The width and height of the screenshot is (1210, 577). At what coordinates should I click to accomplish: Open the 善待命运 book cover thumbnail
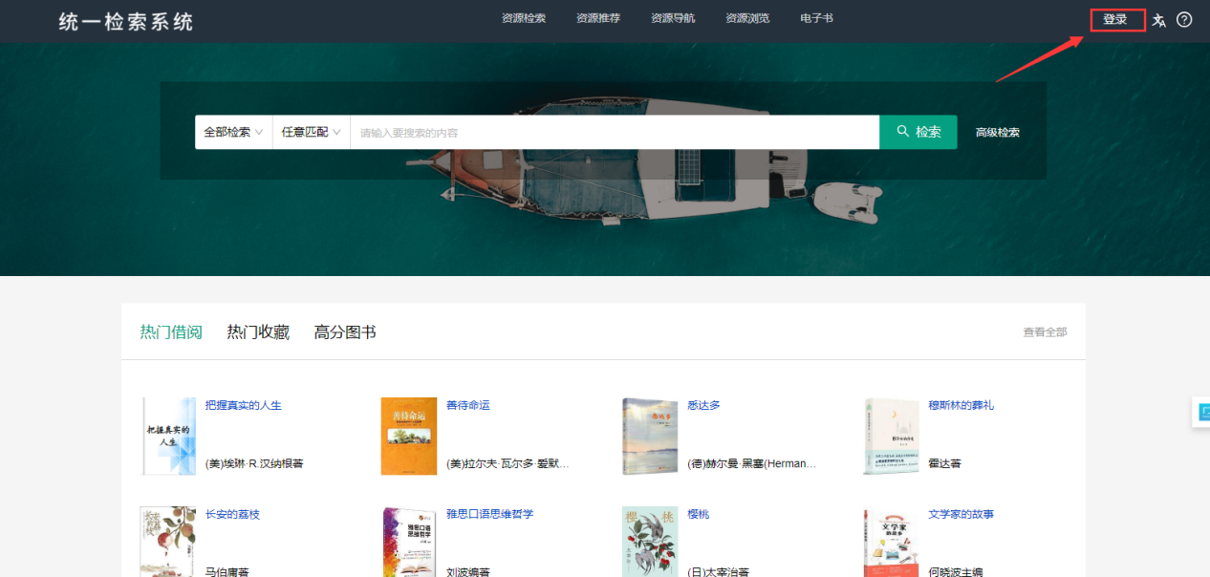pos(408,437)
